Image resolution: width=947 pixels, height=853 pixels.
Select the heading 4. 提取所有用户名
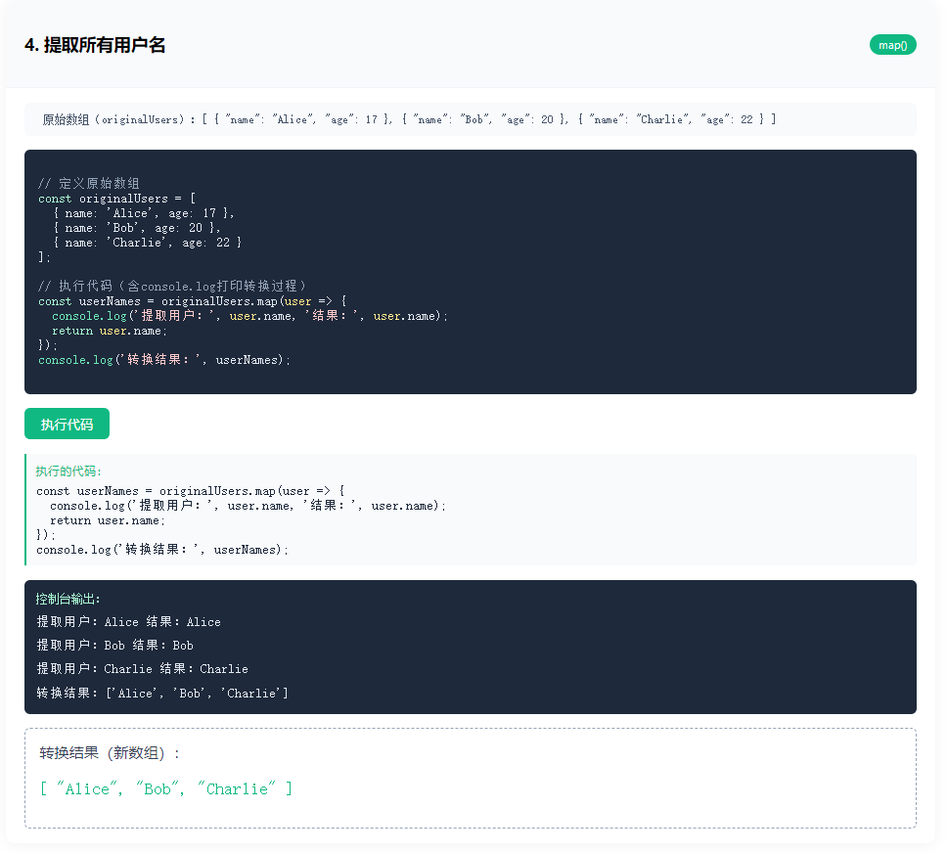95,45
